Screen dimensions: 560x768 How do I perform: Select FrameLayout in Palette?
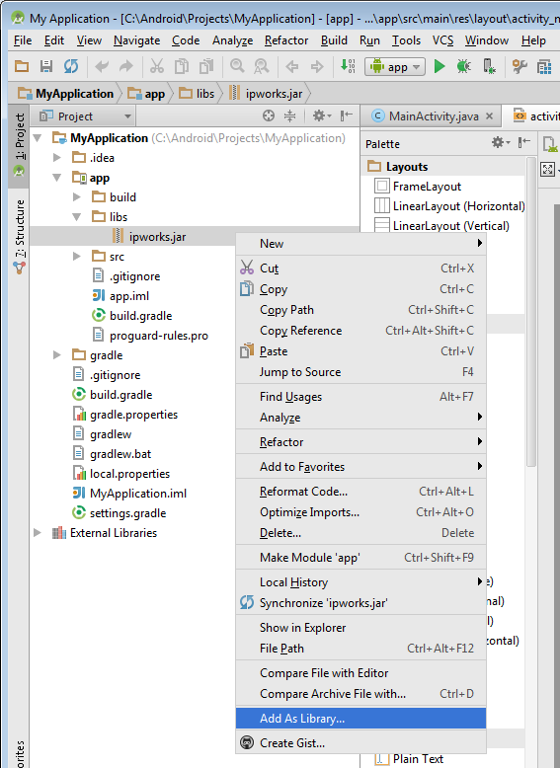click(427, 187)
